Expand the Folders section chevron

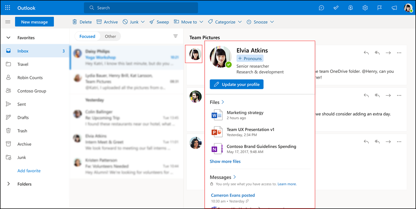click(8, 184)
